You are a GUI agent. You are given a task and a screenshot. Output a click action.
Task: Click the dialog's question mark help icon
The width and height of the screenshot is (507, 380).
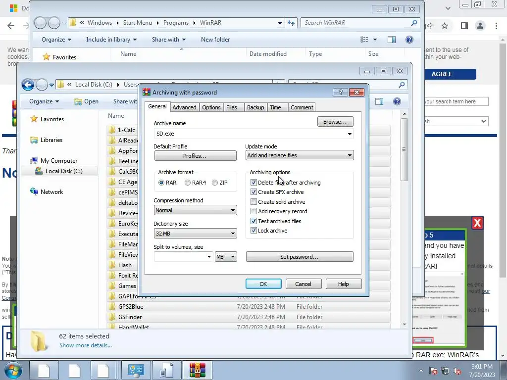point(340,93)
